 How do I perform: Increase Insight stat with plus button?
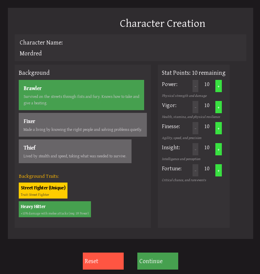click(x=218, y=150)
